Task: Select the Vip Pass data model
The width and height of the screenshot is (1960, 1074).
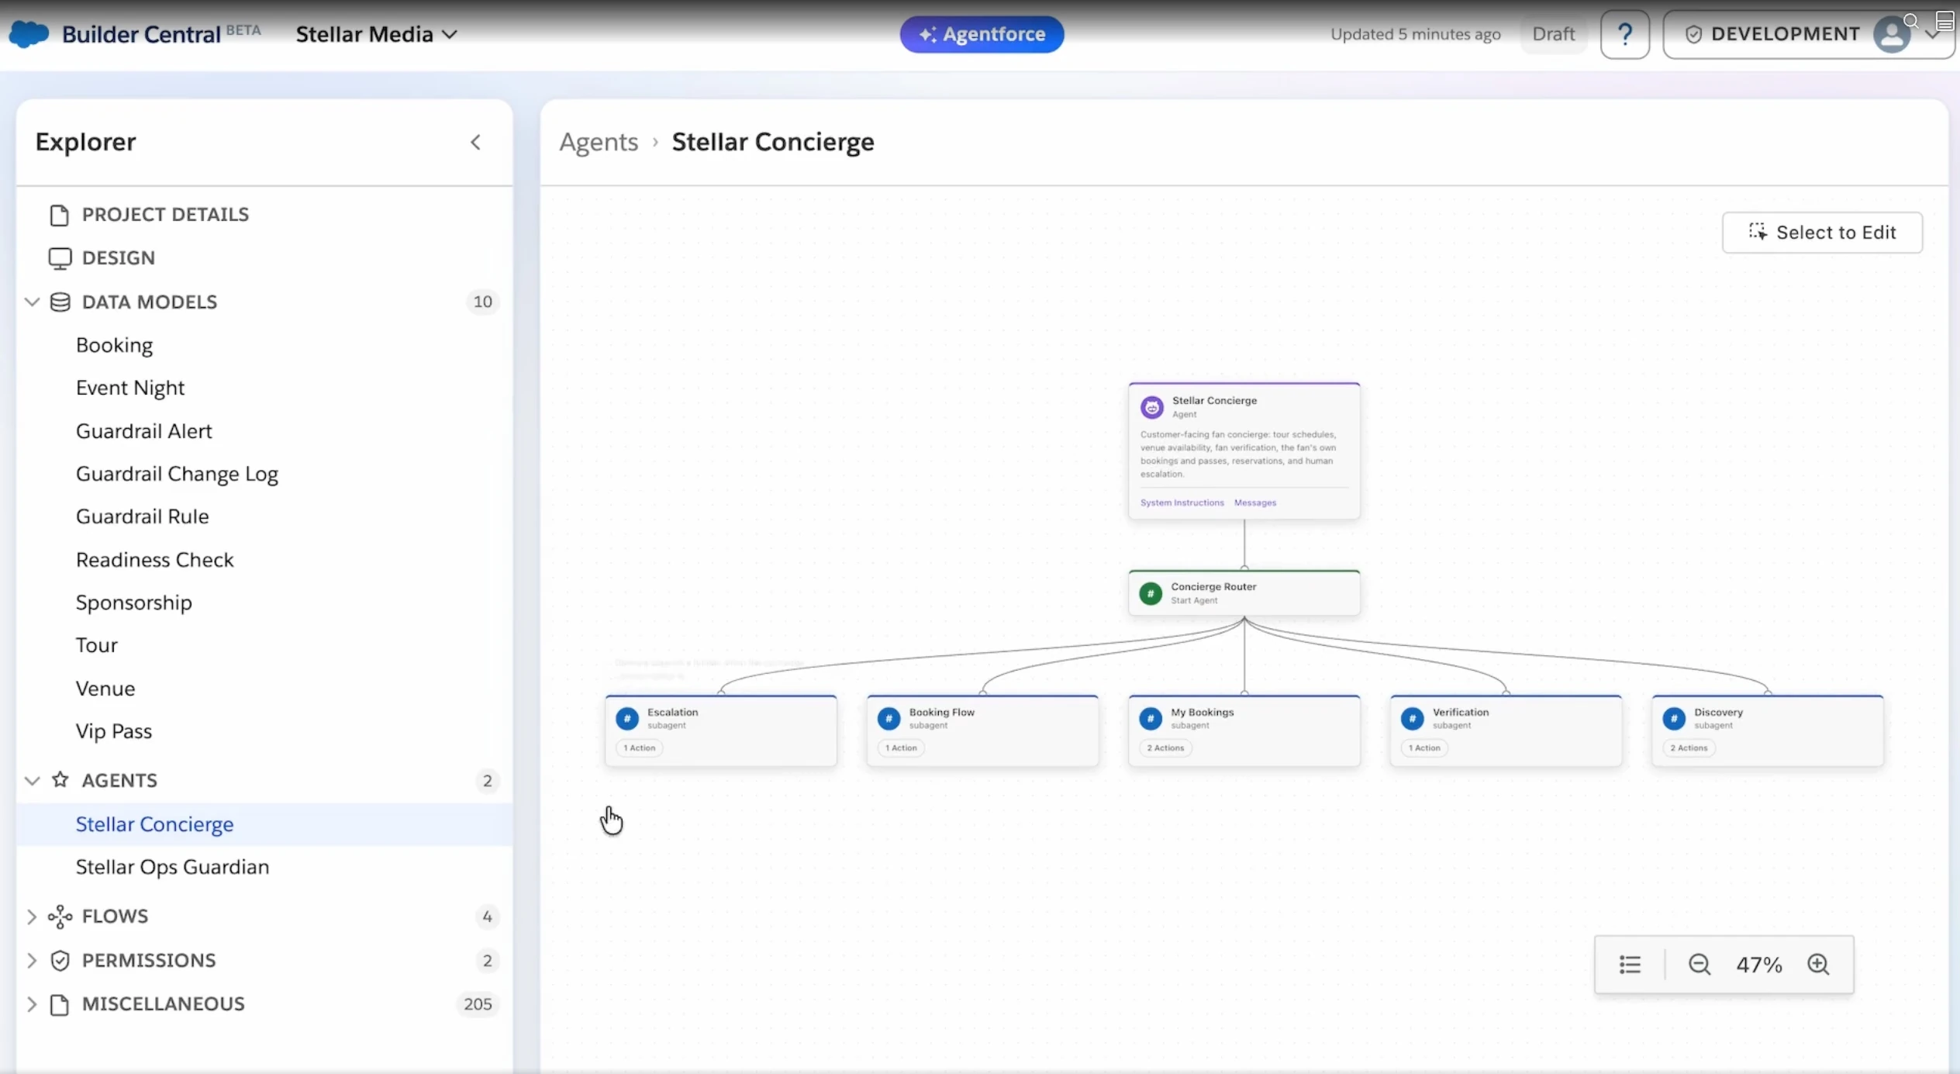Action: click(264, 731)
